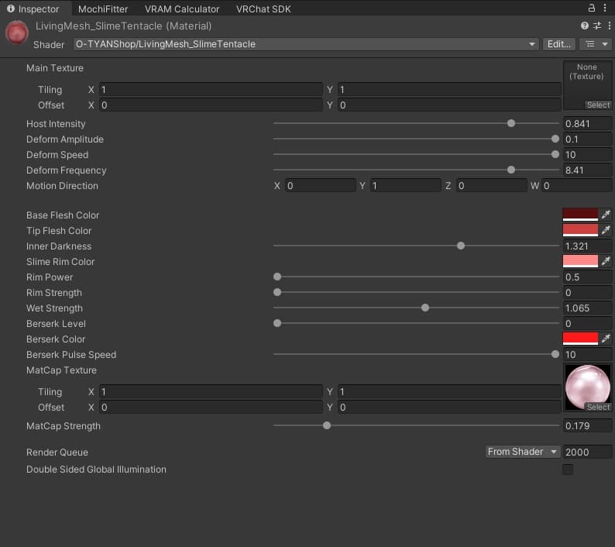This screenshot has height=547, width=615.
Task: Pick Base Flesh Color with eyedropper
Action: [606, 215]
